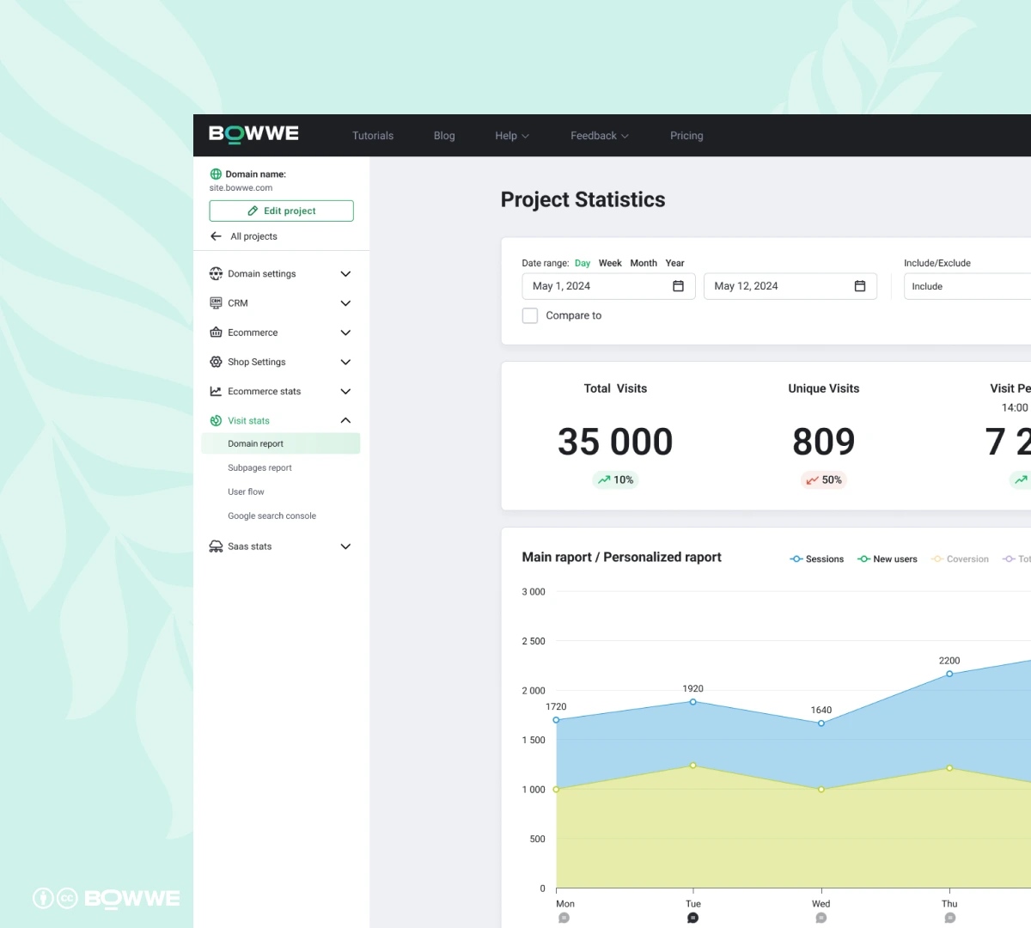The image size is (1031, 928).
Task: Click the end date field May 12, 2024
Action: [790, 286]
